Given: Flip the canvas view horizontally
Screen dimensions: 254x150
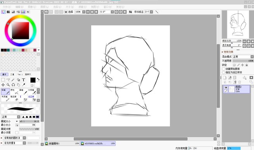Looking at the screenshot, I should coord(131,12).
